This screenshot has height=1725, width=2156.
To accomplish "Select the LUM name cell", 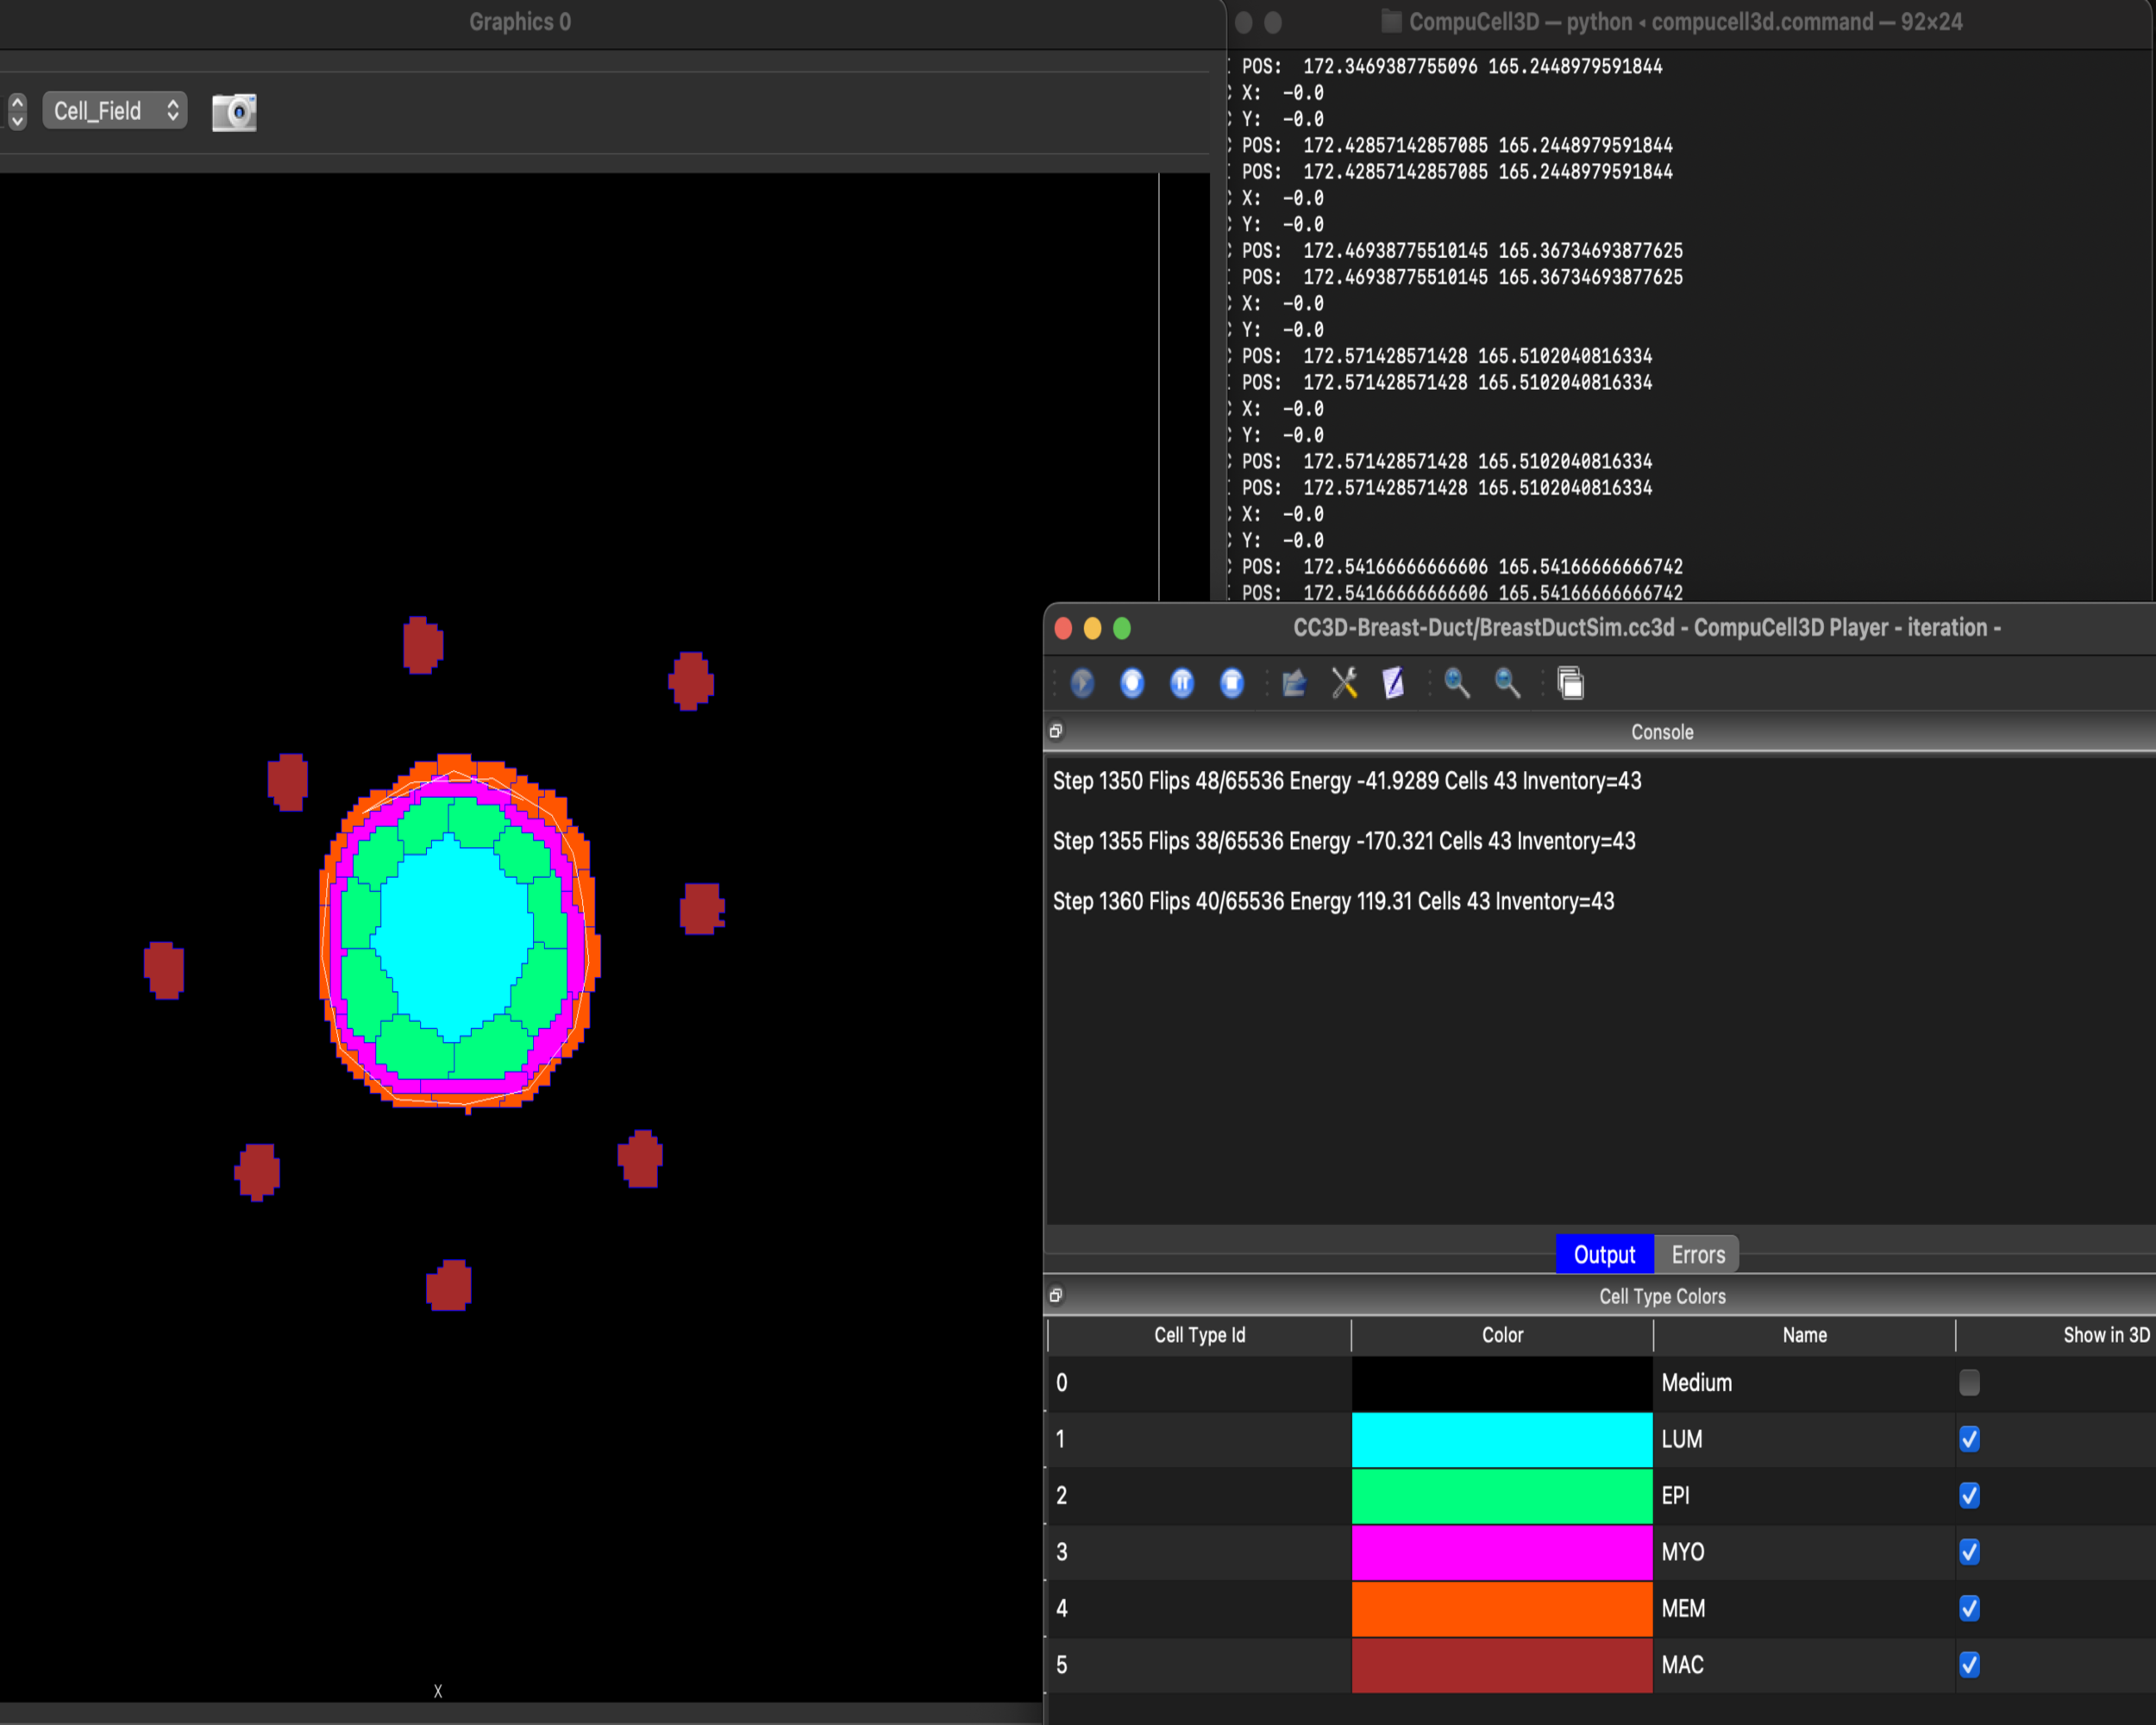I will pos(1804,1439).
